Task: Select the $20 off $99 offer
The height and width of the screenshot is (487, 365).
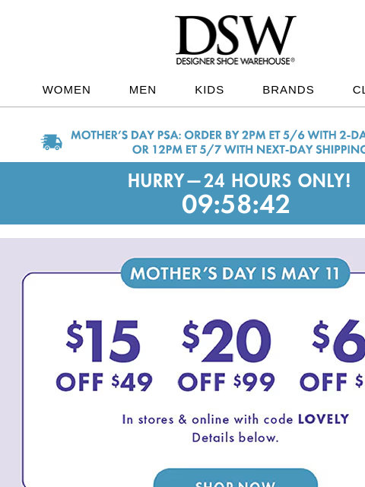Action: pos(227,355)
